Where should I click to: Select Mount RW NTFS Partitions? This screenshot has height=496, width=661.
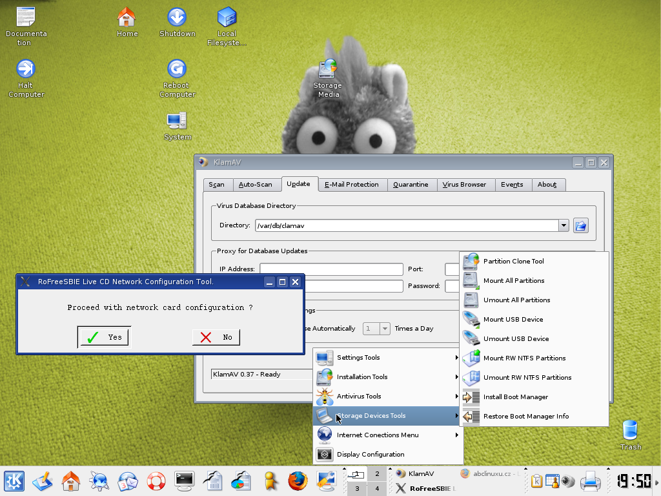click(x=534, y=358)
